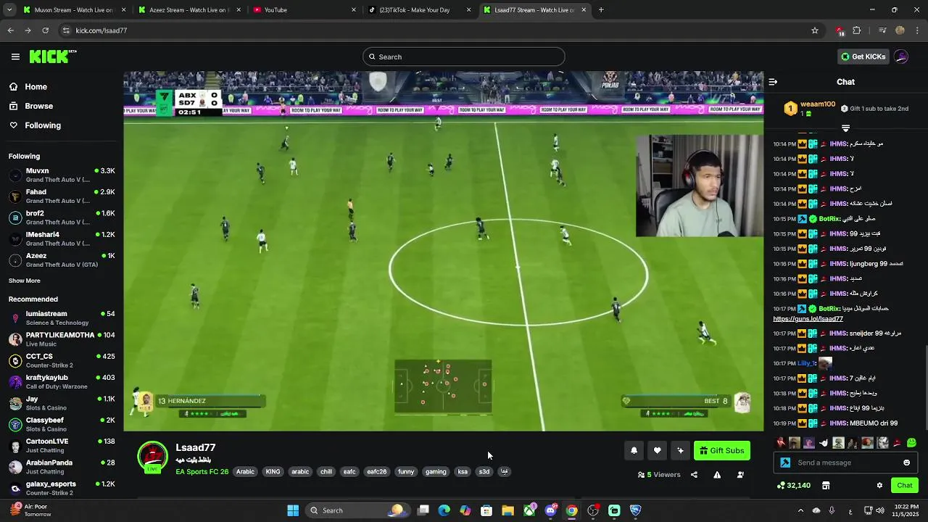Open galaxy_esports recommended channel
928x522 pixels.
(x=62, y=488)
